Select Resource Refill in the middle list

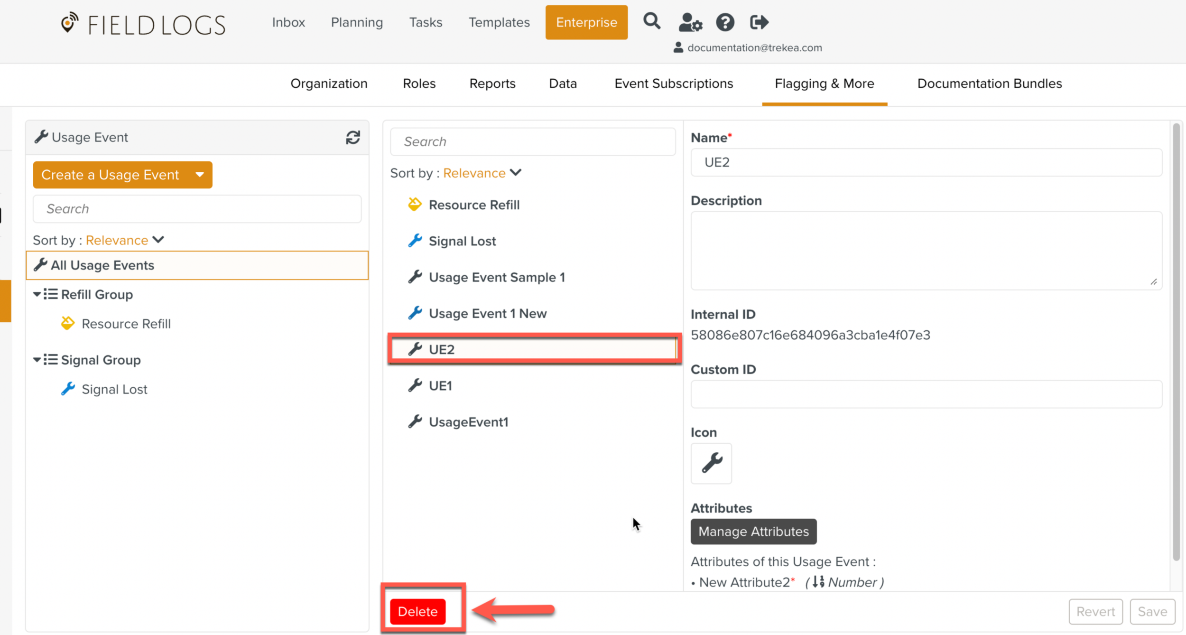(473, 205)
